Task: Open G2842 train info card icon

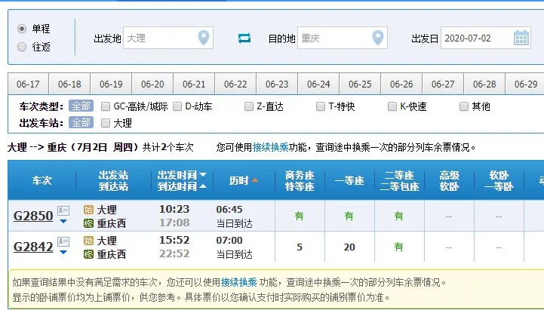Action: pyautogui.click(x=63, y=241)
